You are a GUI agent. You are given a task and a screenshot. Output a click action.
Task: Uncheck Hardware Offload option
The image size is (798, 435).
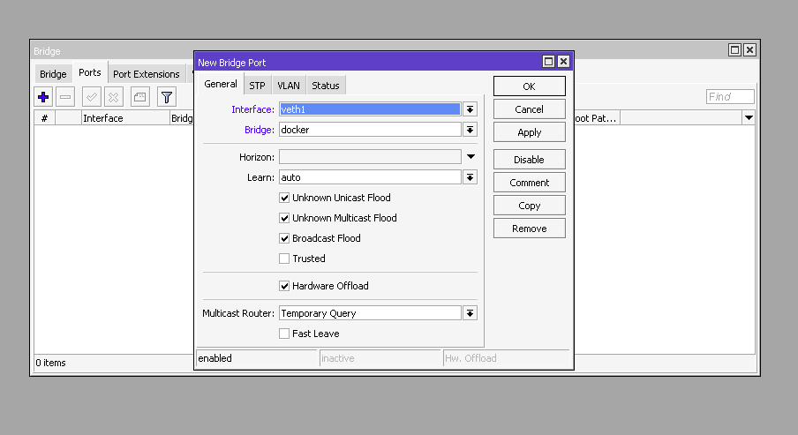pos(284,286)
